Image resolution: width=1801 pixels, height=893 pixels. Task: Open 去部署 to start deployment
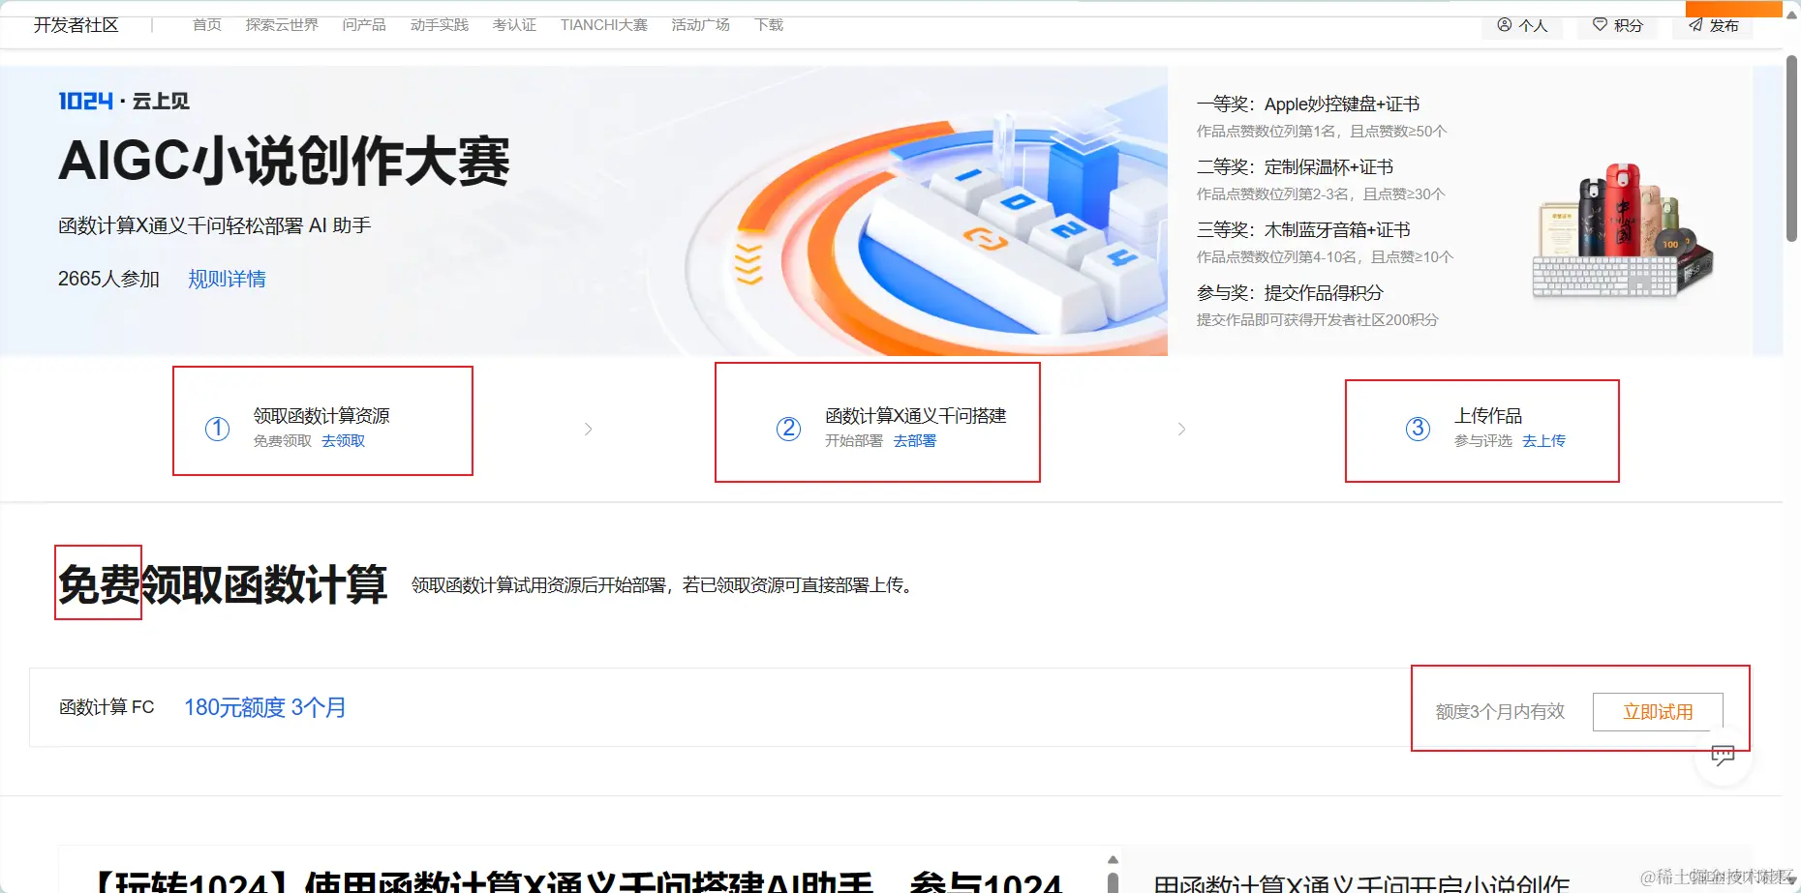[914, 440]
